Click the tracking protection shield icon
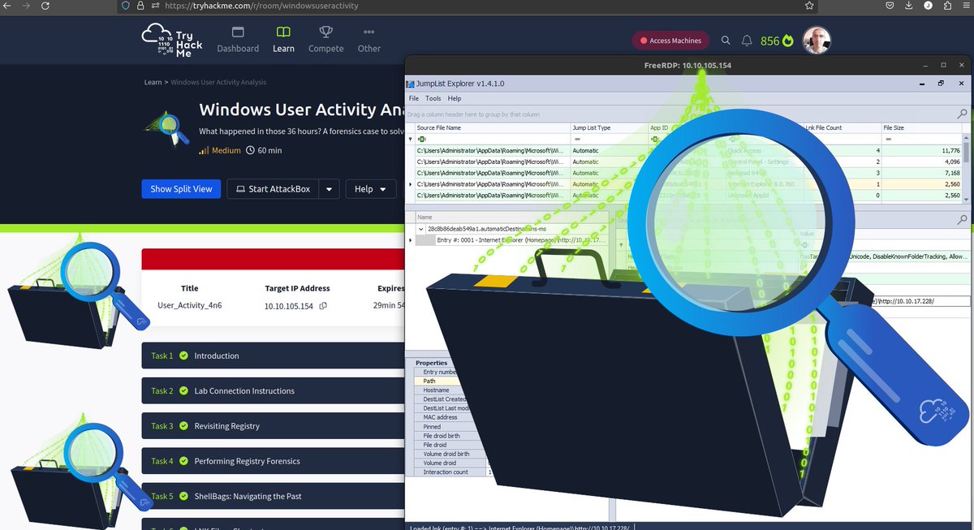This screenshot has height=530, width=974. [x=125, y=6]
